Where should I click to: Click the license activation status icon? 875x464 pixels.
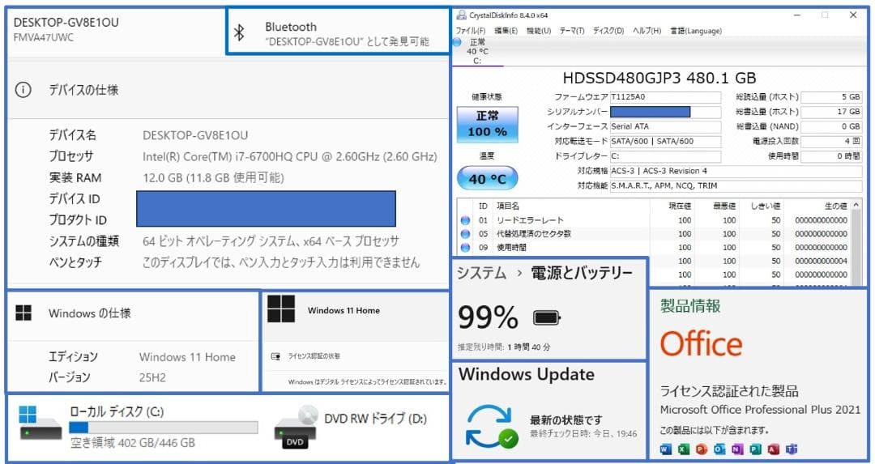tap(275, 355)
